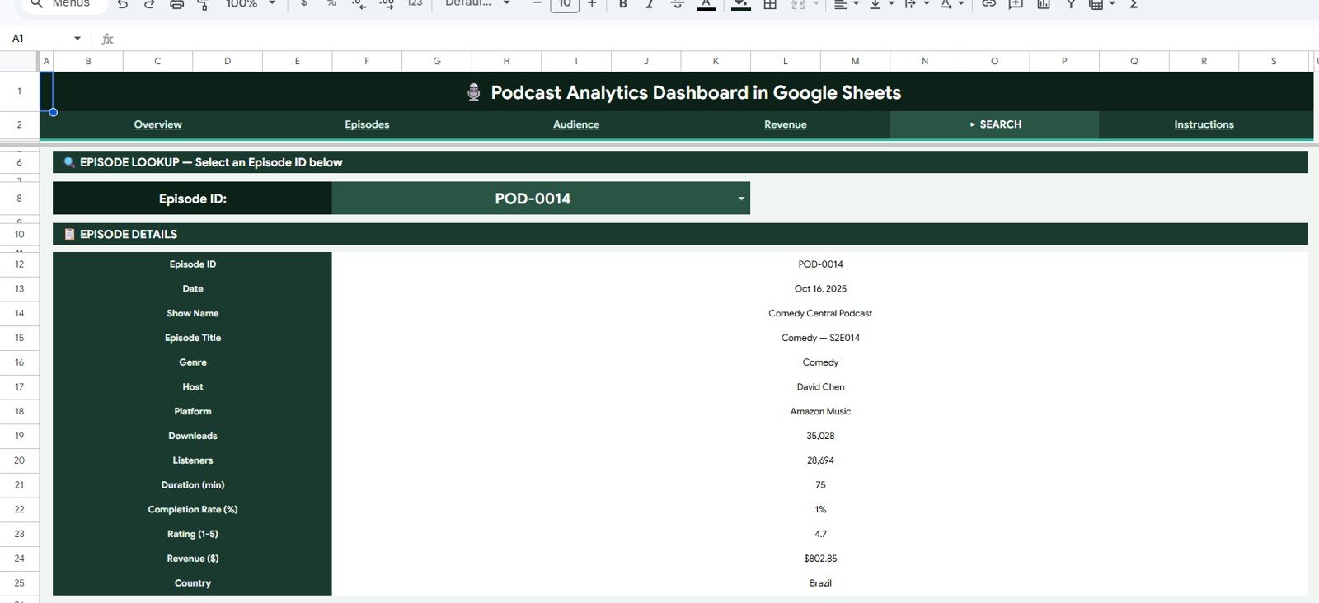Open the font family dropdown
The width and height of the screenshot is (1319, 603).
point(477,3)
